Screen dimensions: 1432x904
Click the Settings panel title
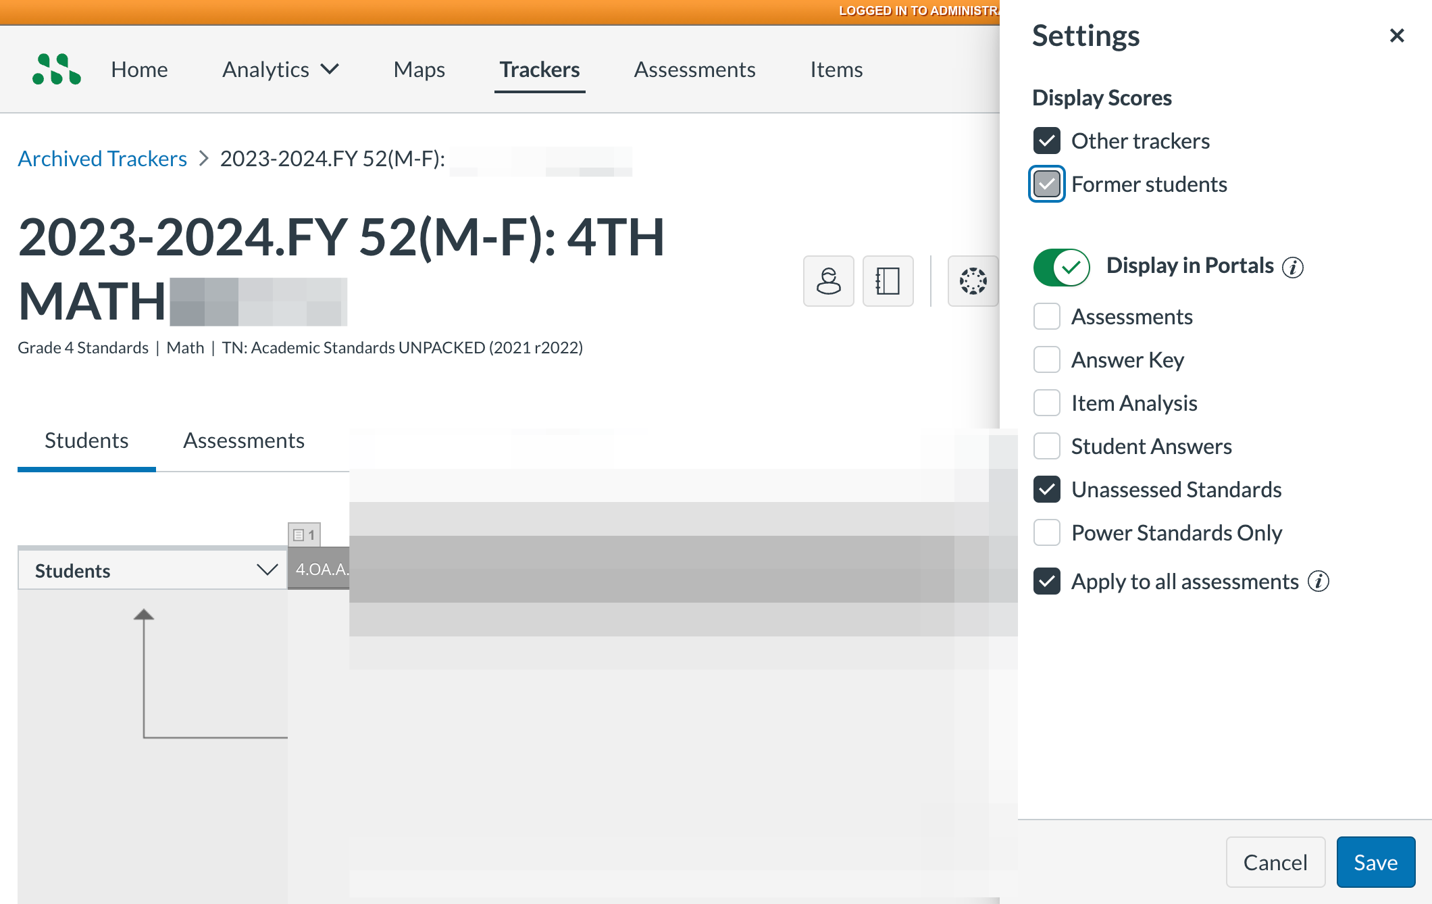1085,35
